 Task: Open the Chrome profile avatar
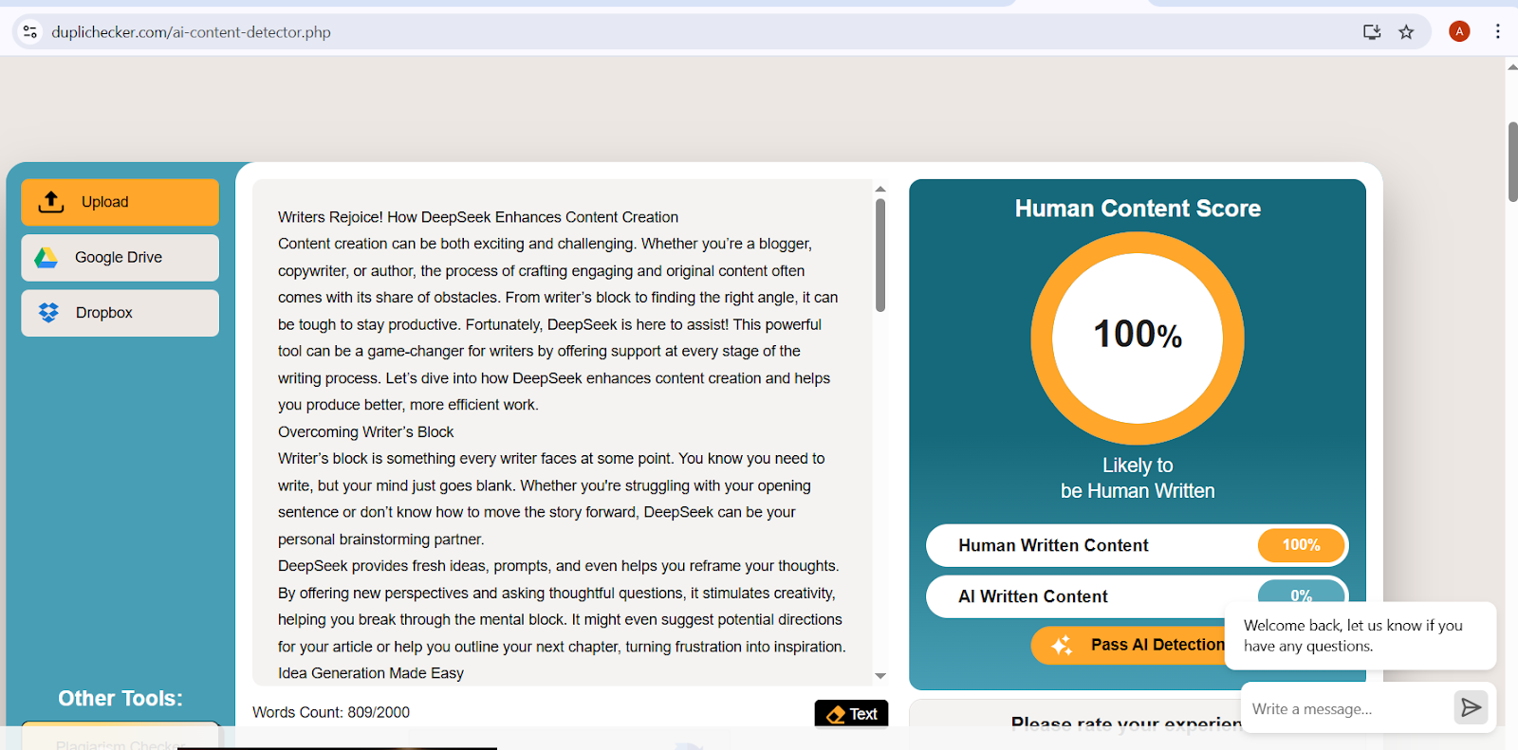click(1459, 31)
